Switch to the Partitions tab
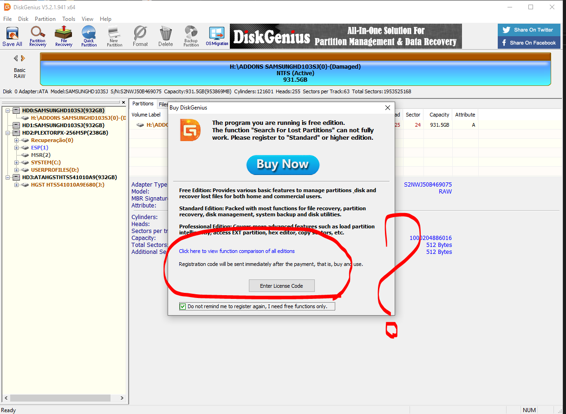This screenshot has width=566, height=414. pos(143,103)
